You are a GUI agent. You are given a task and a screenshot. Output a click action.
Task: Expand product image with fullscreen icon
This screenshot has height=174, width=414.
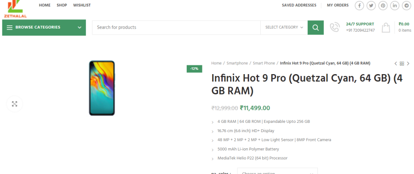point(15,104)
